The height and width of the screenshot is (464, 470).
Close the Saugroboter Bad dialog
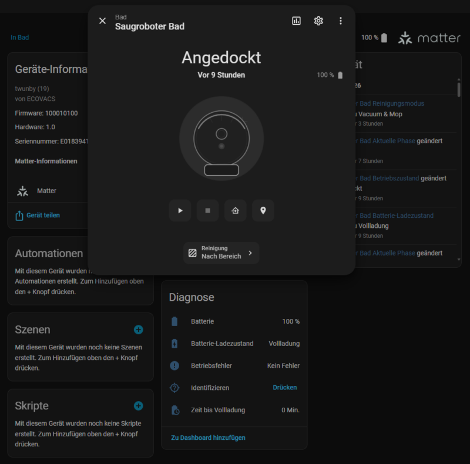pos(102,21)
